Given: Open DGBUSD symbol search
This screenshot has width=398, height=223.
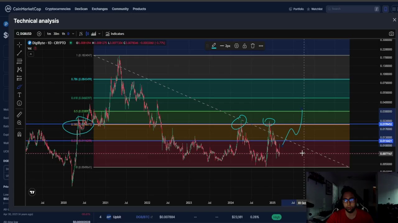Looking at the screenshot, I should pyautogui.click(x=24, y=34).
